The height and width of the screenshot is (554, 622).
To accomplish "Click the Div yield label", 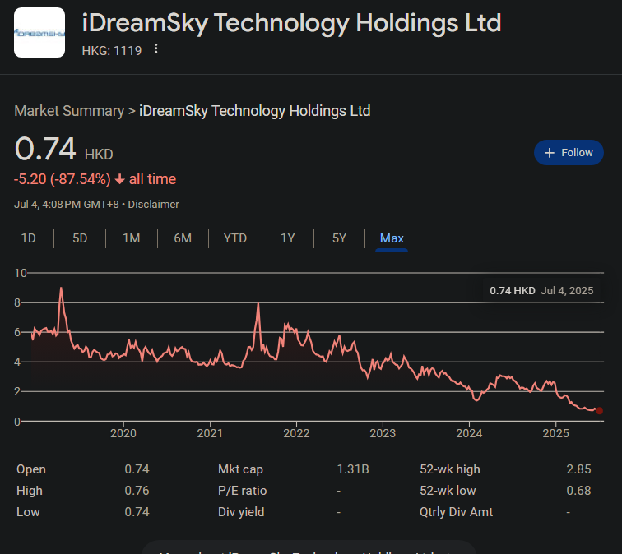I will tap(241, 512).
